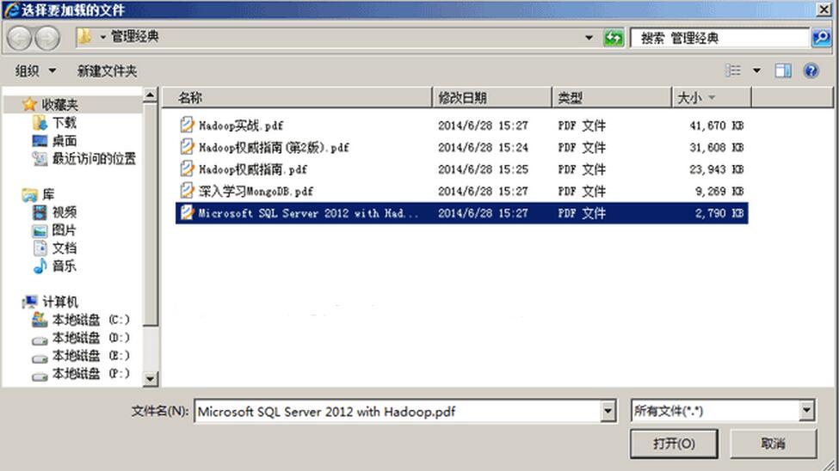Click the 图片 pictures icon

40,230
